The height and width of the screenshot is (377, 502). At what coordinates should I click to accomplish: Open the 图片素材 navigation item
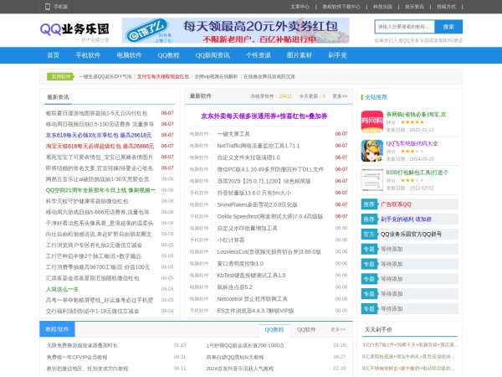300,55
